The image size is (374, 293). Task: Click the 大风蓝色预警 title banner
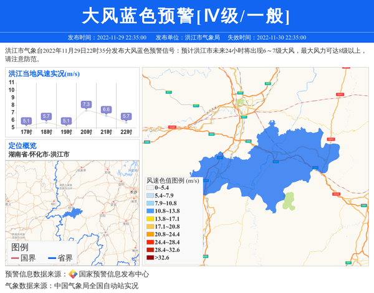coord(186,16)
